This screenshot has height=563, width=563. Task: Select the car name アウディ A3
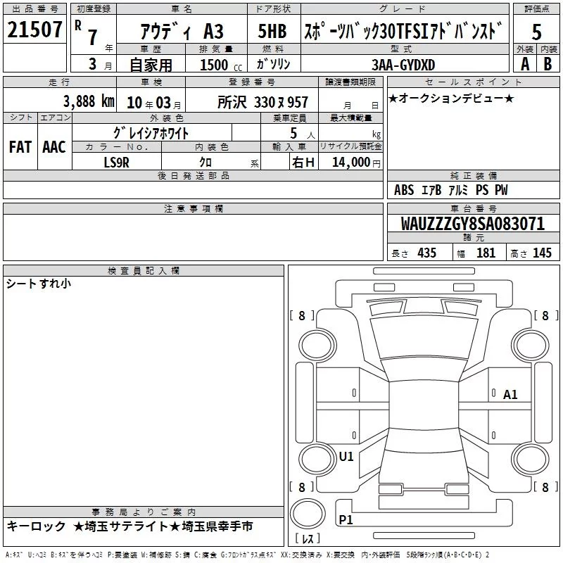[182, 31]
